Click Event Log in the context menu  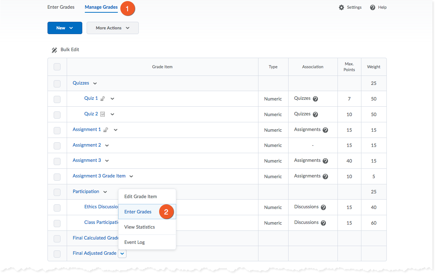134,242
